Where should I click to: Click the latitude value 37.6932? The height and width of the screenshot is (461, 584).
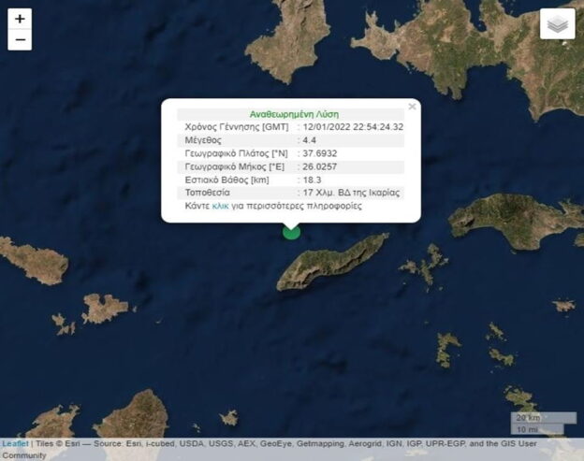tap(319, 152)
